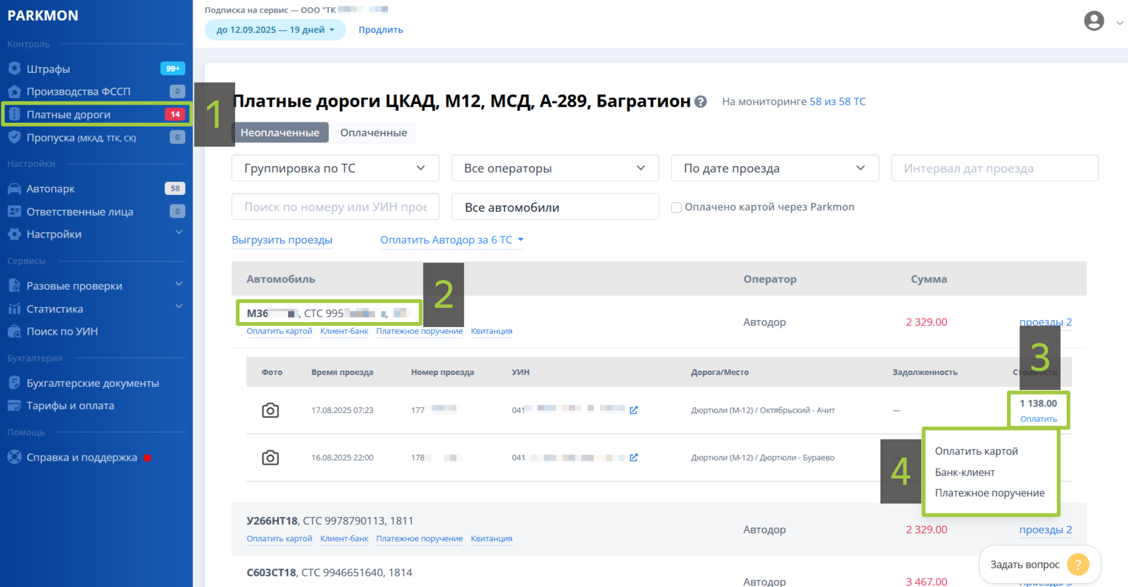Click the Производства ФССП sidebar icon
The height and width of the screenshot is (587, 1128).
14,92
